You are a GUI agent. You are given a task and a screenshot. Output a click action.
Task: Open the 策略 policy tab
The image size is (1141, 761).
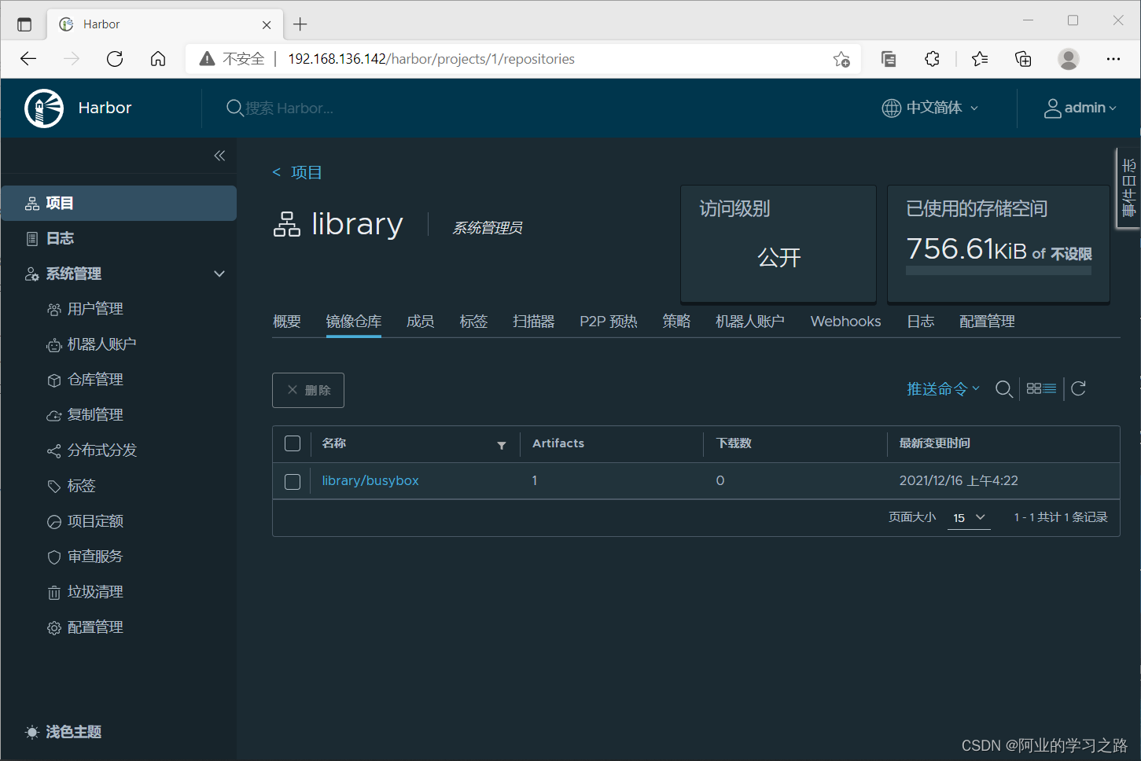tap(676, 322)
